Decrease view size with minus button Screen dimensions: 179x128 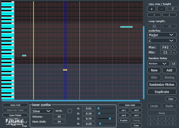(162, 9)
